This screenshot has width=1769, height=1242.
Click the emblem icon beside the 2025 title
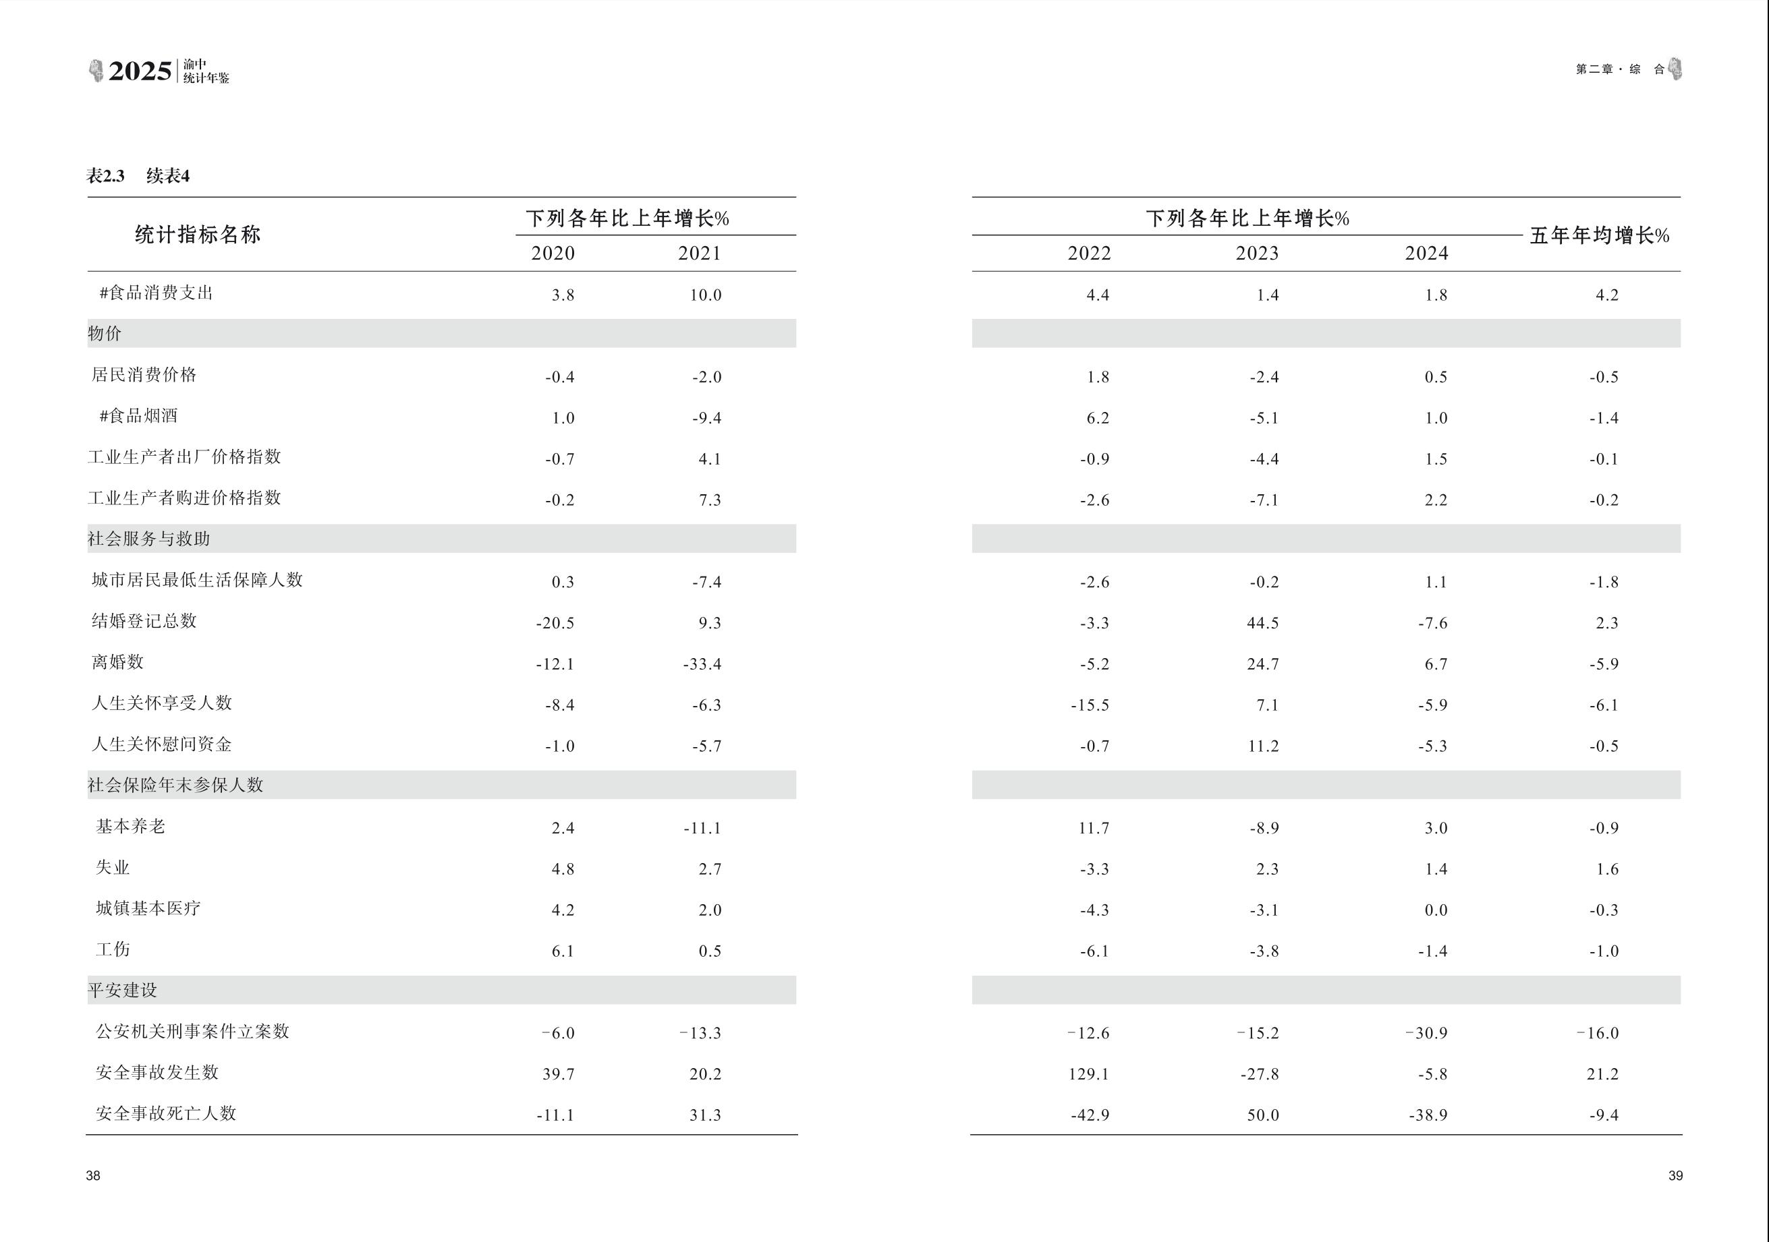[x=96, y=71]
